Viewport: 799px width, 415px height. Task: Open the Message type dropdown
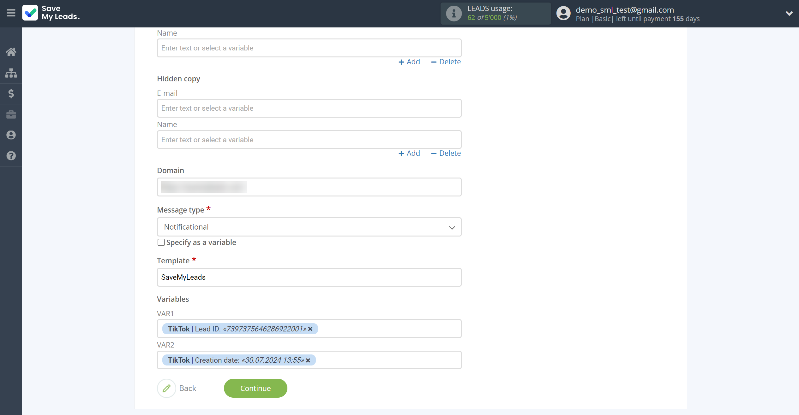pyautogui.click(x=309, y=227)
